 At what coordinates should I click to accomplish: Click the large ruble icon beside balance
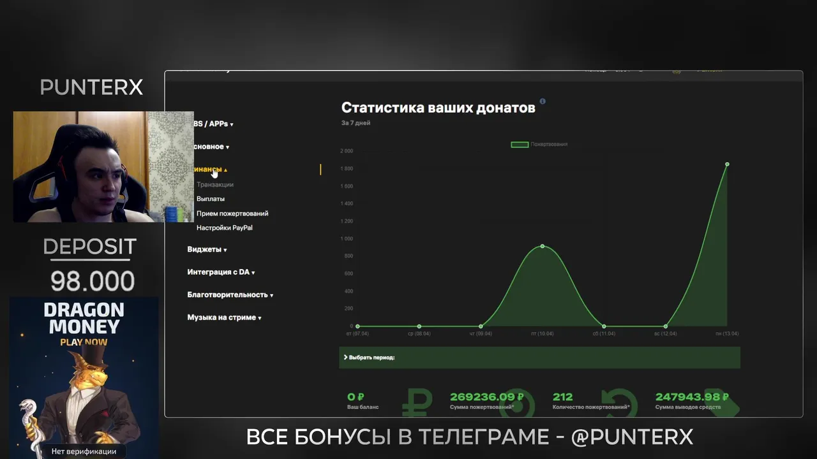pyautogui.click(x=417, y=403)
